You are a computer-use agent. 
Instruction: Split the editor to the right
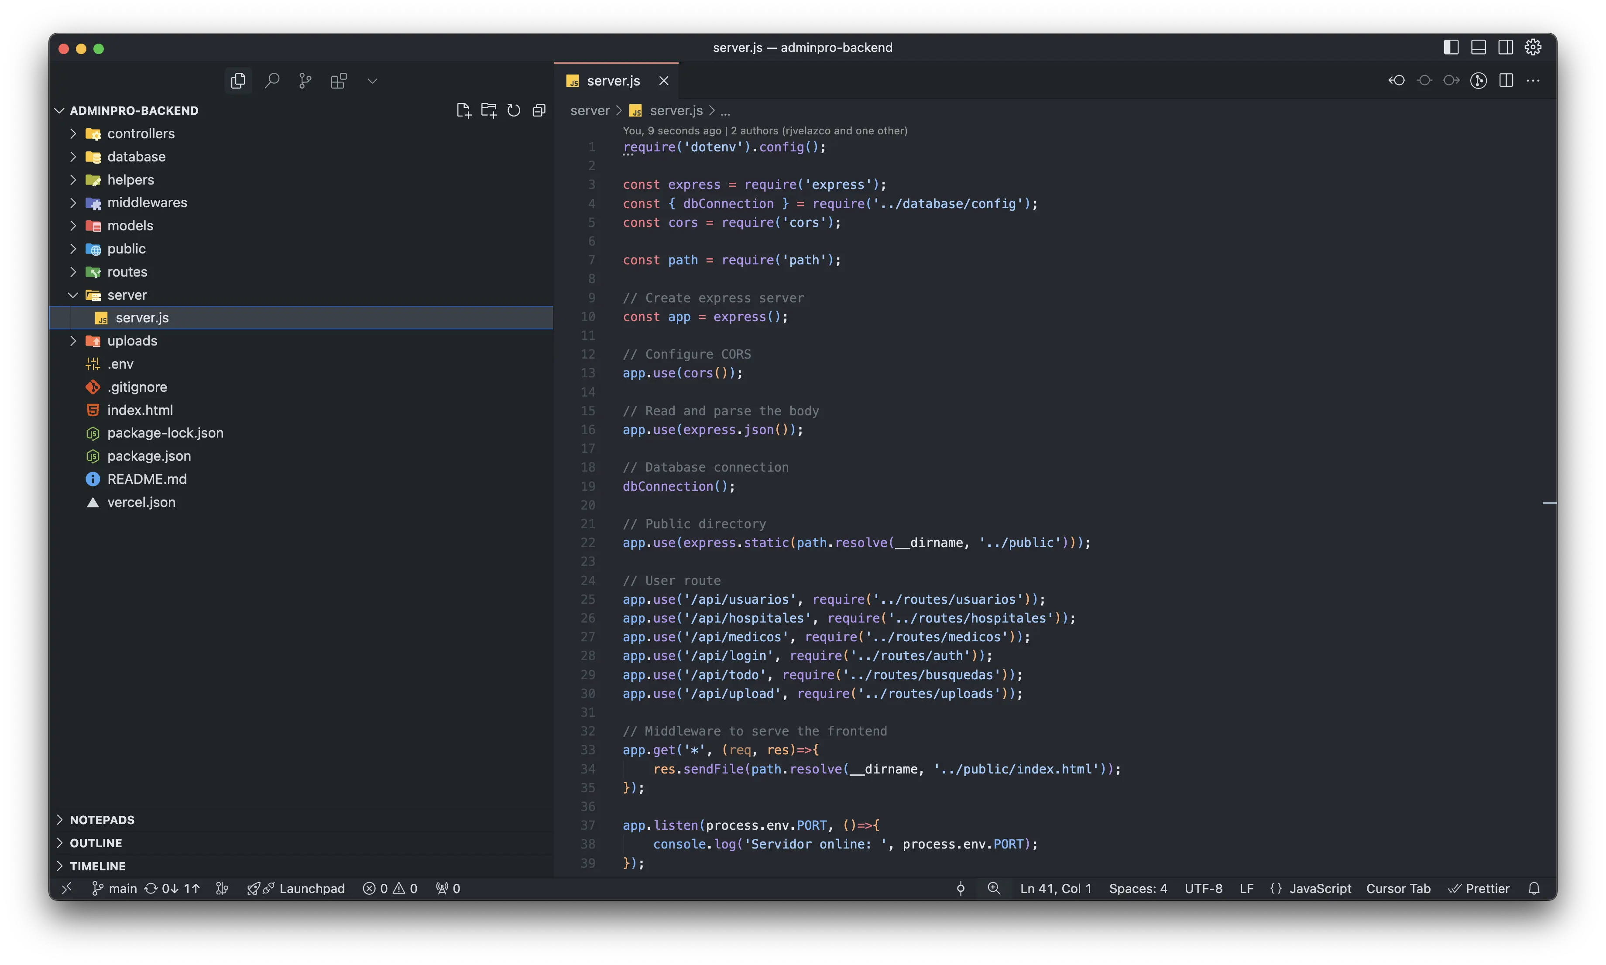click(1506, 81)
